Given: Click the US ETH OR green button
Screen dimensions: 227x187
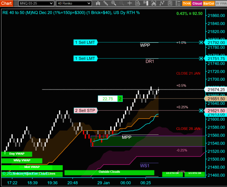Looking at the screenshot, I should 172,174.
